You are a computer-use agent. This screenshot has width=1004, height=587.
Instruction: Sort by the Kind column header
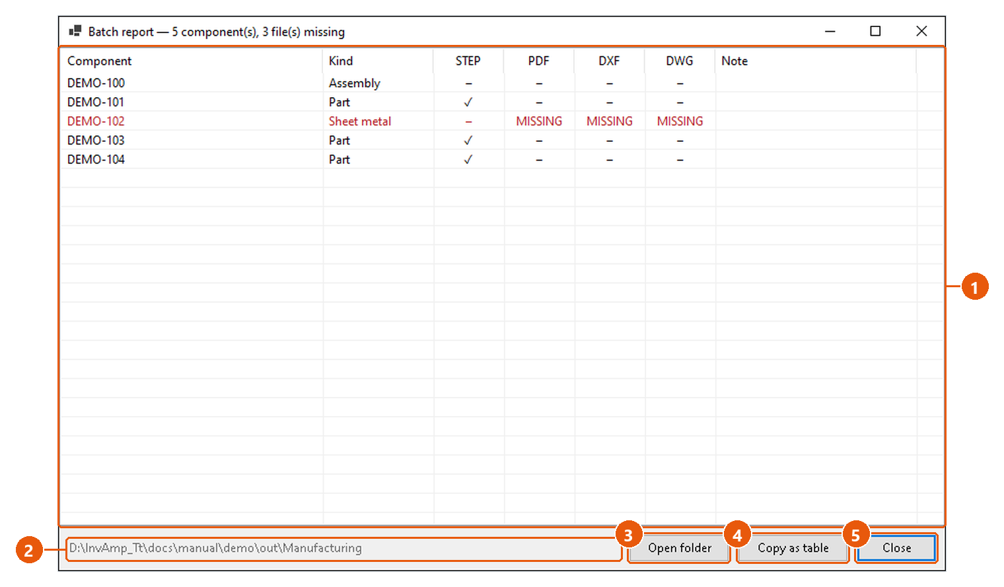click(x=378, y=61)
